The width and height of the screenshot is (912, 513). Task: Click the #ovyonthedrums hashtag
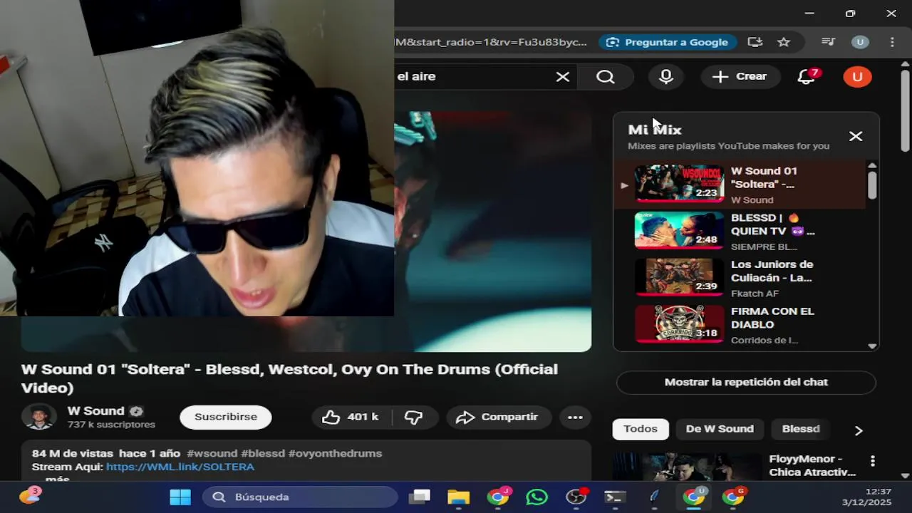(x=335, y=453)
